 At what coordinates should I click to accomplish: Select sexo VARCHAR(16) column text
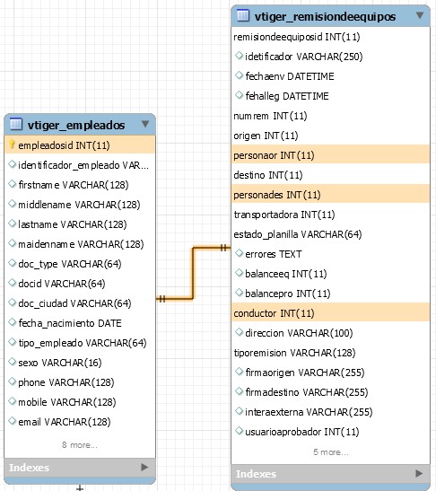point(60,363)
